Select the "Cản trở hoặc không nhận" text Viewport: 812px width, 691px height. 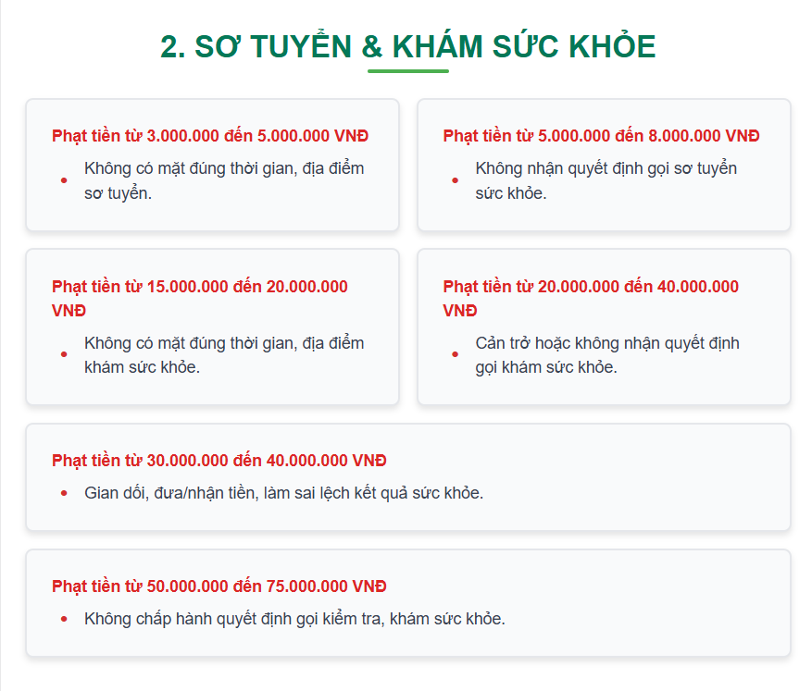pyautogui.click(x=606, y=355)
